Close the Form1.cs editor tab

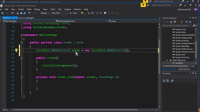click(16, 18)
